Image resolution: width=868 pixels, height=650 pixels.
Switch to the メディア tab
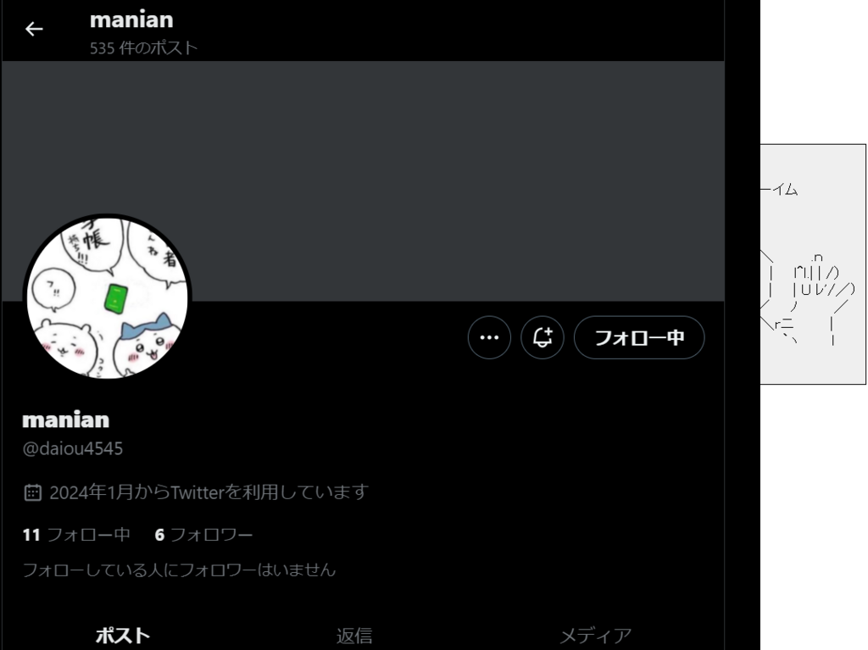click(595, 635)
